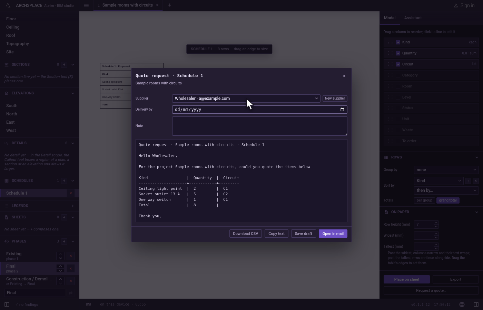
Task: Increase the Row height stepper
Action: point(436,223)
